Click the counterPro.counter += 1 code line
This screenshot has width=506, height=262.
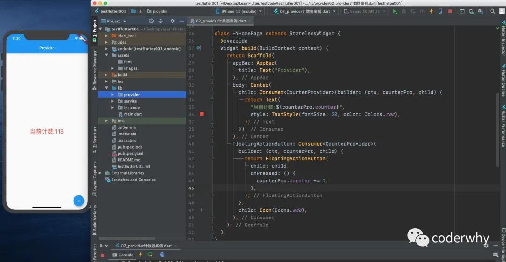point(292,181)
